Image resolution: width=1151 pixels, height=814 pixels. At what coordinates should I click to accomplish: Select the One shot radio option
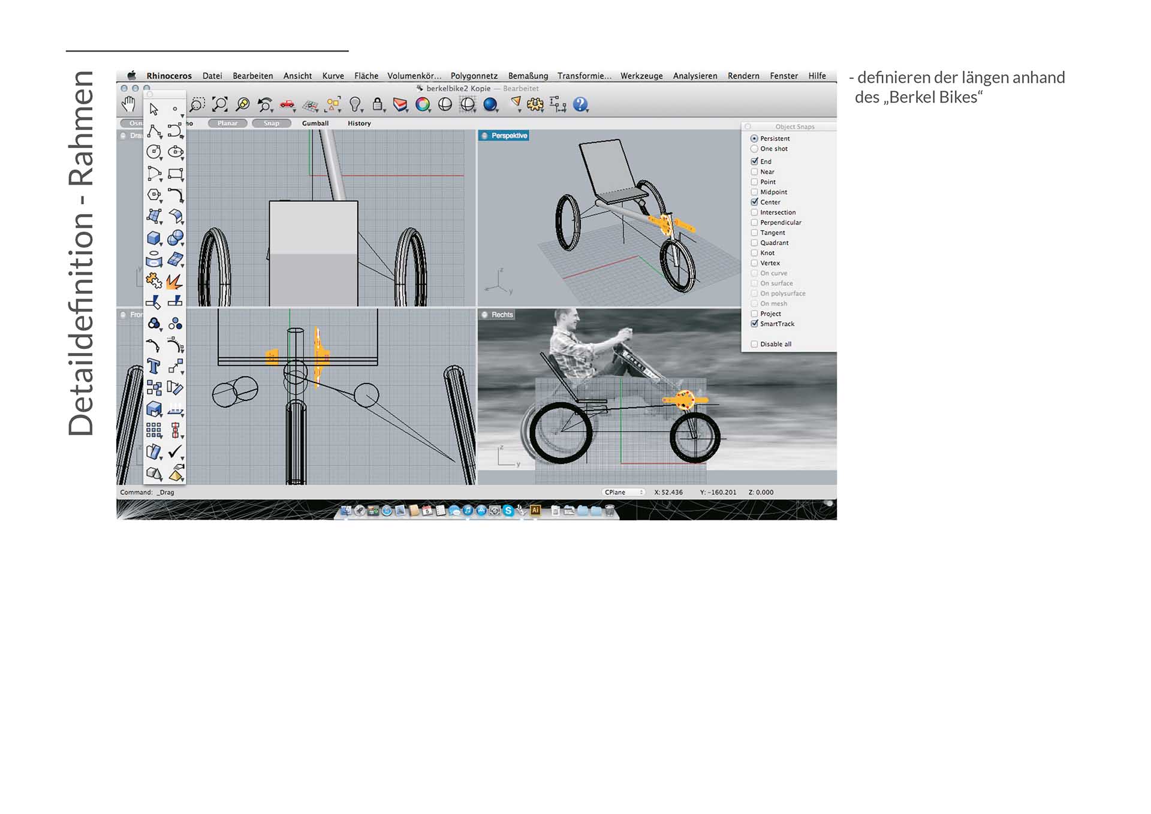point(754,149)
